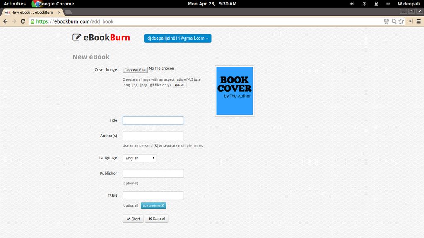Image resolution: width=424 pixels, height=238 pixels.
Task: Click the Help icon below the Cover Image field
Action: (x=180, y=85)
